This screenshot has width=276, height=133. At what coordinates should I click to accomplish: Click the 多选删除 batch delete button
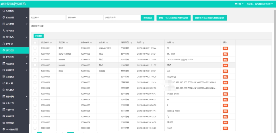38,36
